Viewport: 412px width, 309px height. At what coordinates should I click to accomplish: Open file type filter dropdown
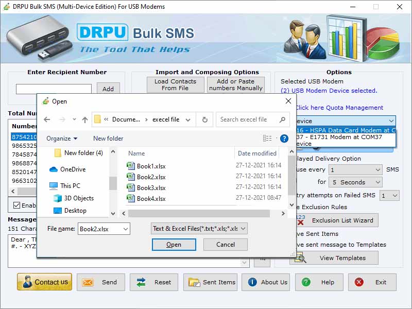pyautogui.click(x=243, y=229)
